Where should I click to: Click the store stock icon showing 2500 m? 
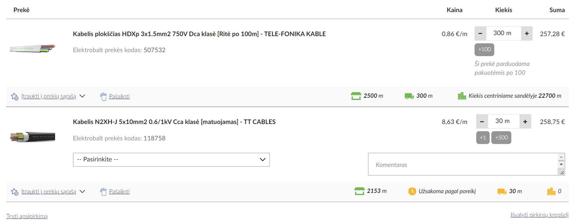(x=356, y=96)
